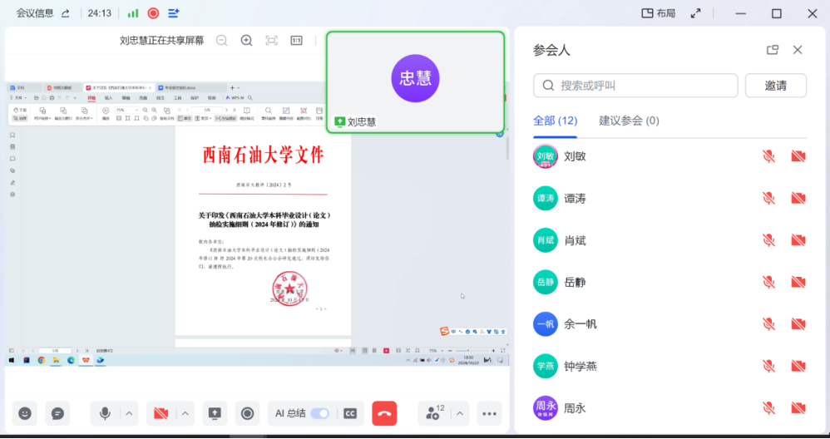Screen dimensions: 830x439
Task: Click 岳静's camera off icon
Action: (x=798, y=282)
